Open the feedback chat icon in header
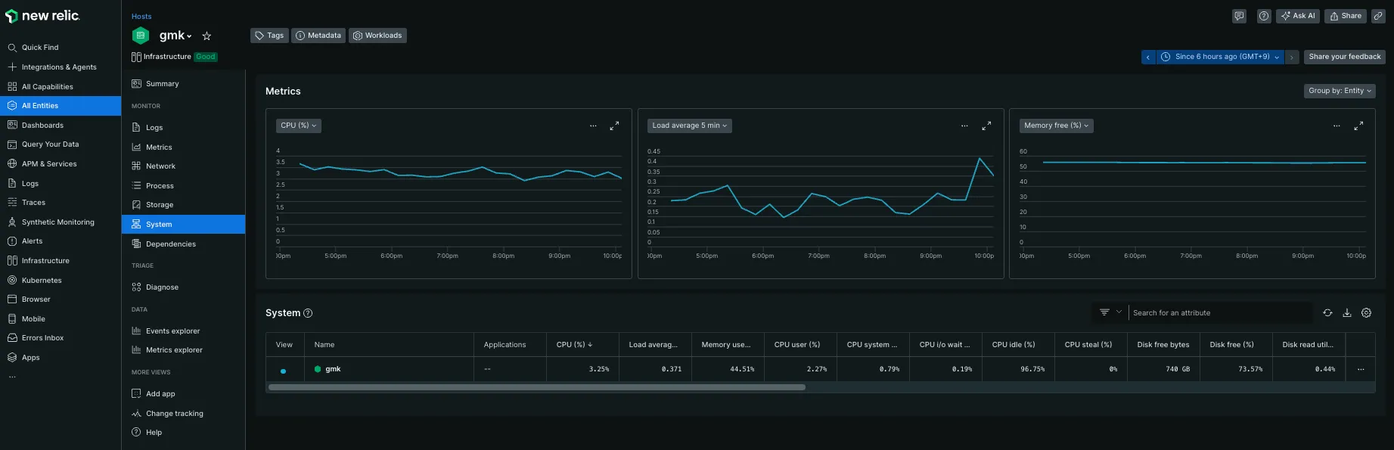The width and height of the screenshot is (1394, 450). [x=1239, y=16]
